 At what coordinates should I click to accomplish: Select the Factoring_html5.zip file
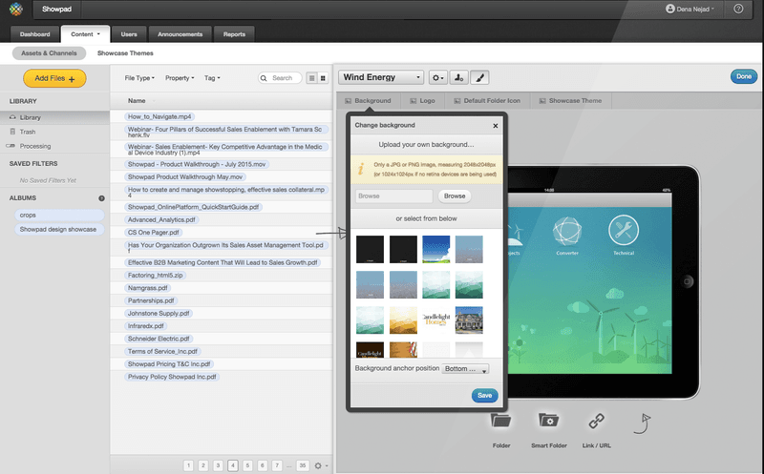(x=155, y=276)
